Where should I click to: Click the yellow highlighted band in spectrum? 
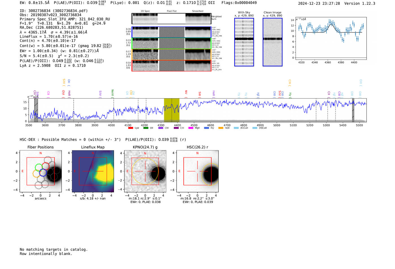pyautogui.click(x=172, y=110)
